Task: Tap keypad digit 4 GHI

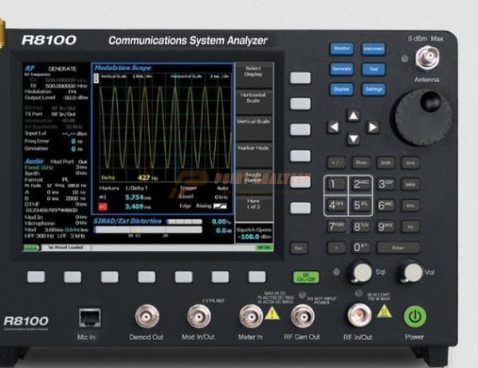Action: 336,206
